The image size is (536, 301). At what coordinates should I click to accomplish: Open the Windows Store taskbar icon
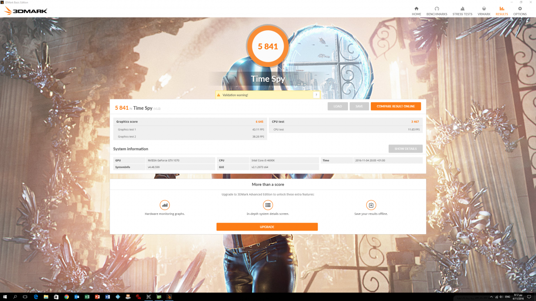click(x=56, y=297)
